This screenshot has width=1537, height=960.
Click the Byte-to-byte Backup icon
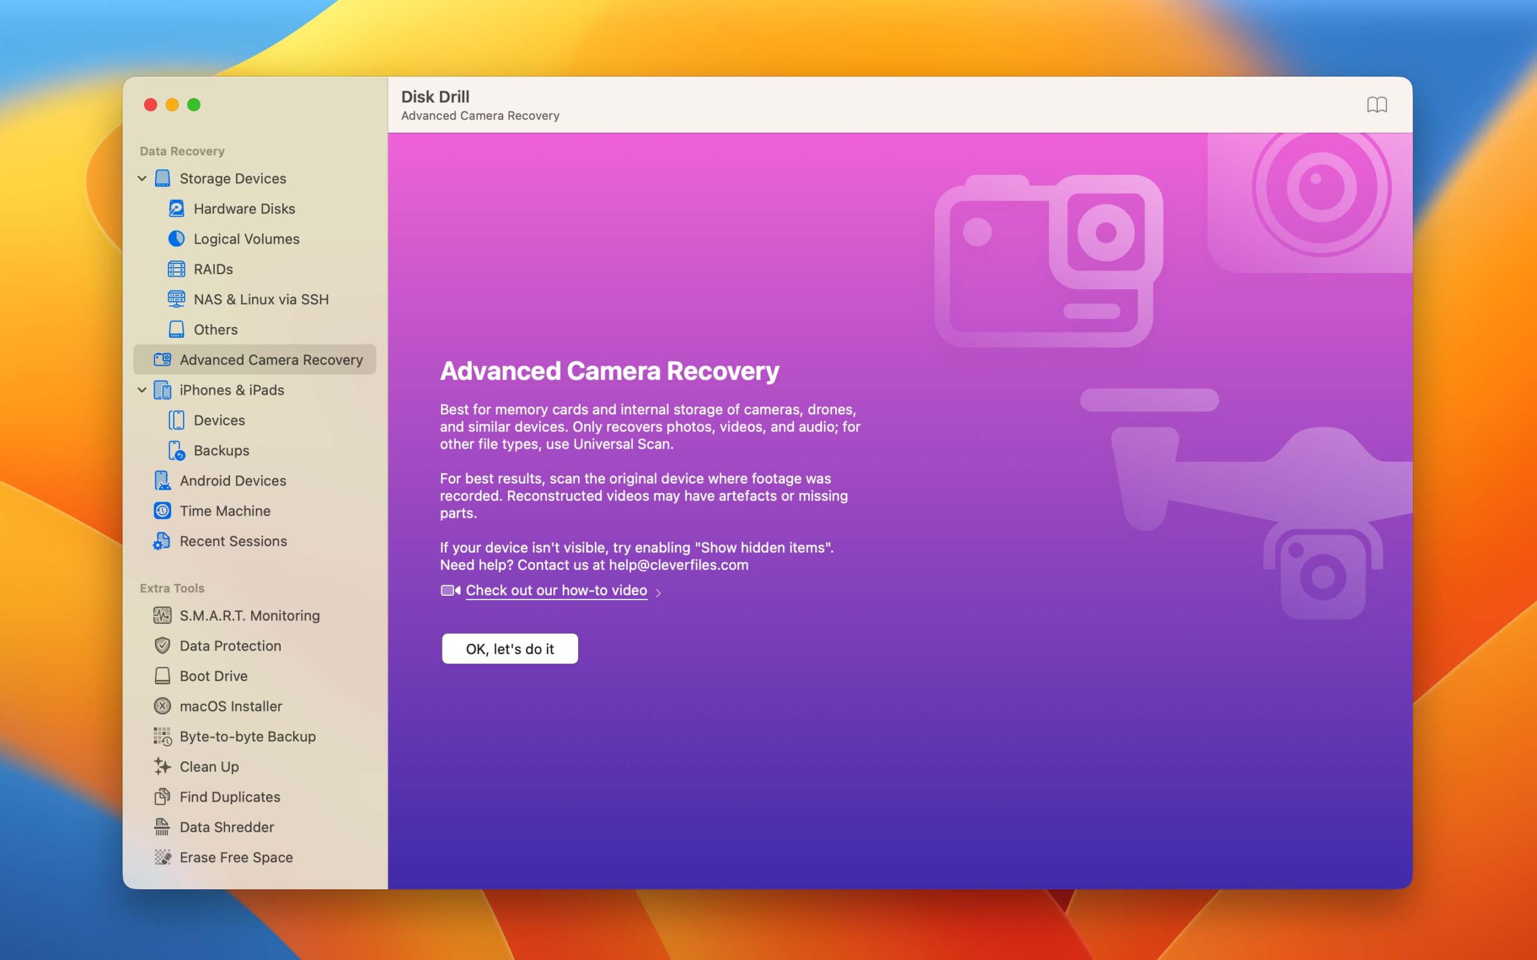163,737
